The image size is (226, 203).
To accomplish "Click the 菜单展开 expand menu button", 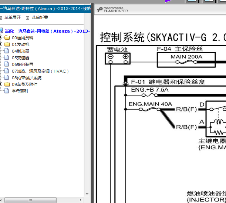I will click(x=13, y=18).
